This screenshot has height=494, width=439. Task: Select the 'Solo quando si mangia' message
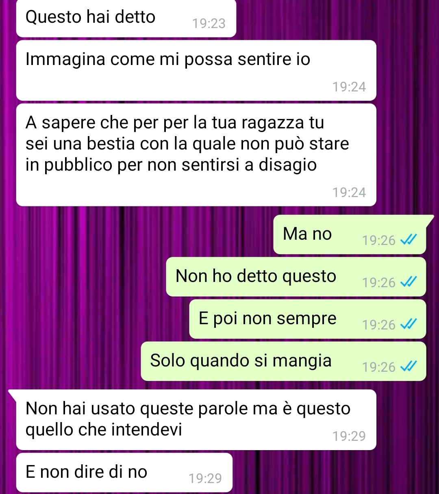tap(283, 361)
